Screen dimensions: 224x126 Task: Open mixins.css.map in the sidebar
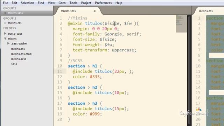(21, 54)
